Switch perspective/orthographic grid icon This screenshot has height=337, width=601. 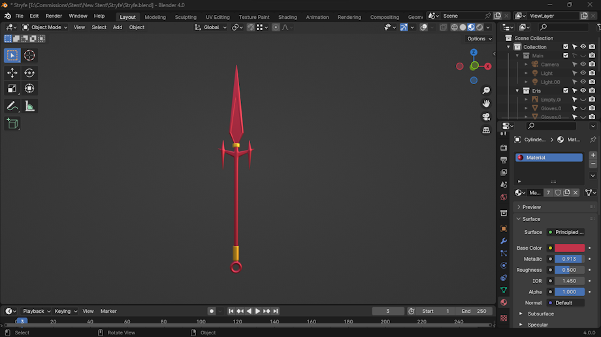pos(486,130)
